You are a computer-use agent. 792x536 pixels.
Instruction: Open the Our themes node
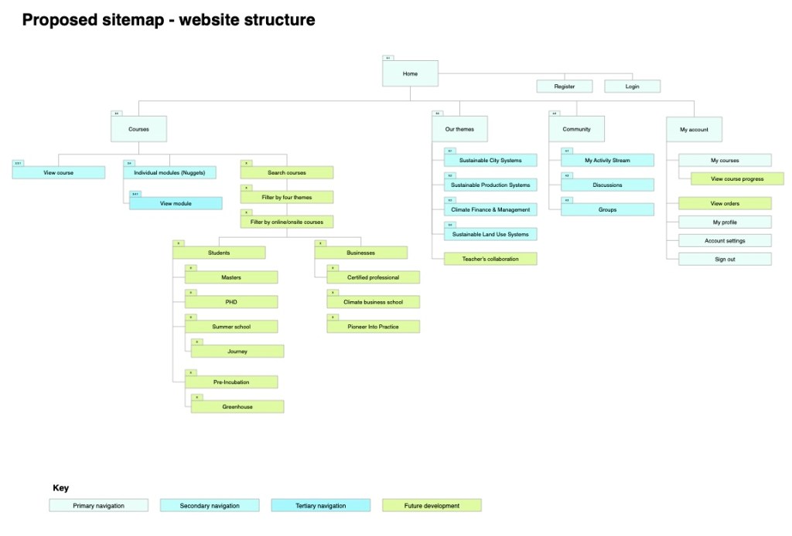[459, 129]
